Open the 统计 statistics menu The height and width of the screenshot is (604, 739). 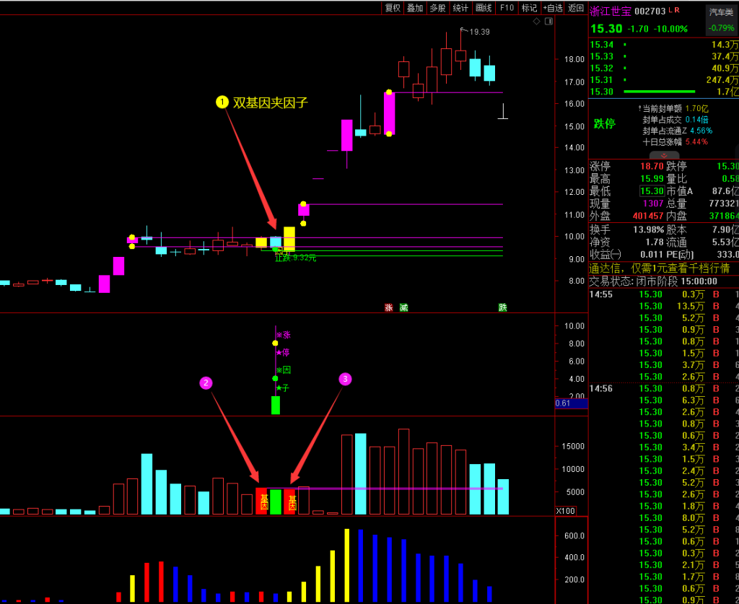click(460, 8)
